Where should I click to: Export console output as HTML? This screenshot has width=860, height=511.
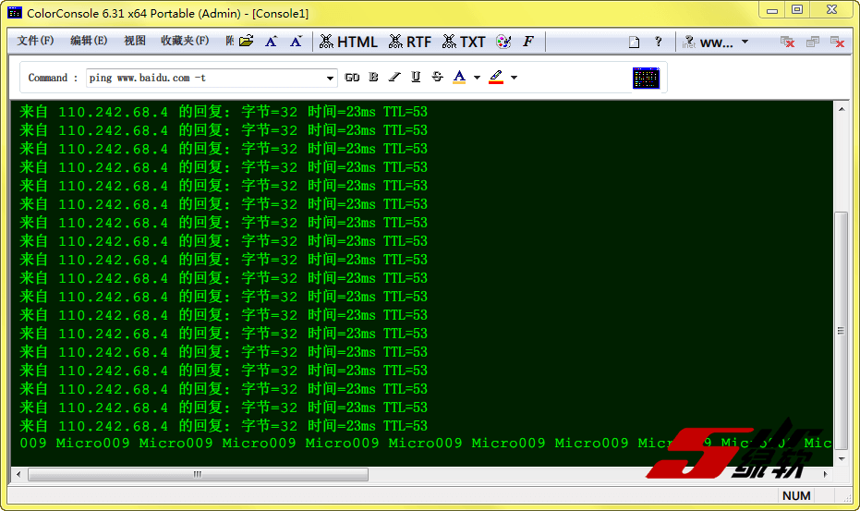tap(348, 42)
